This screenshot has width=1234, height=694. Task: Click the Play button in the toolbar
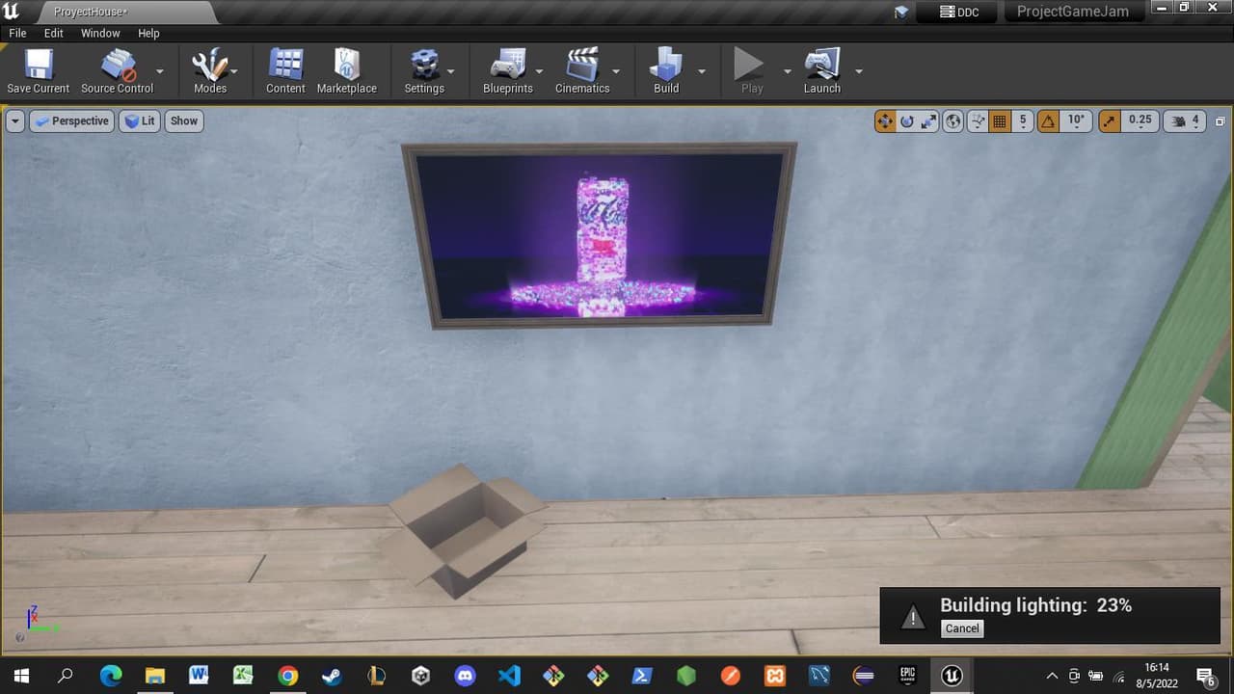point(751,71)
